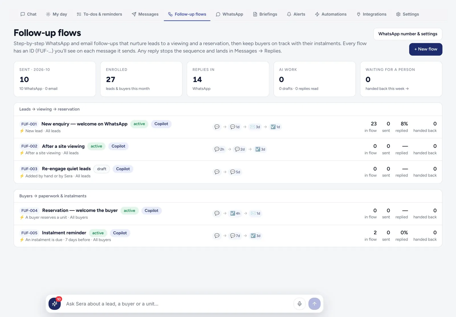This screenshot has height=317, width=456.
Task: Click the draft status badge on FUF-003
Action: click(101, 169)
